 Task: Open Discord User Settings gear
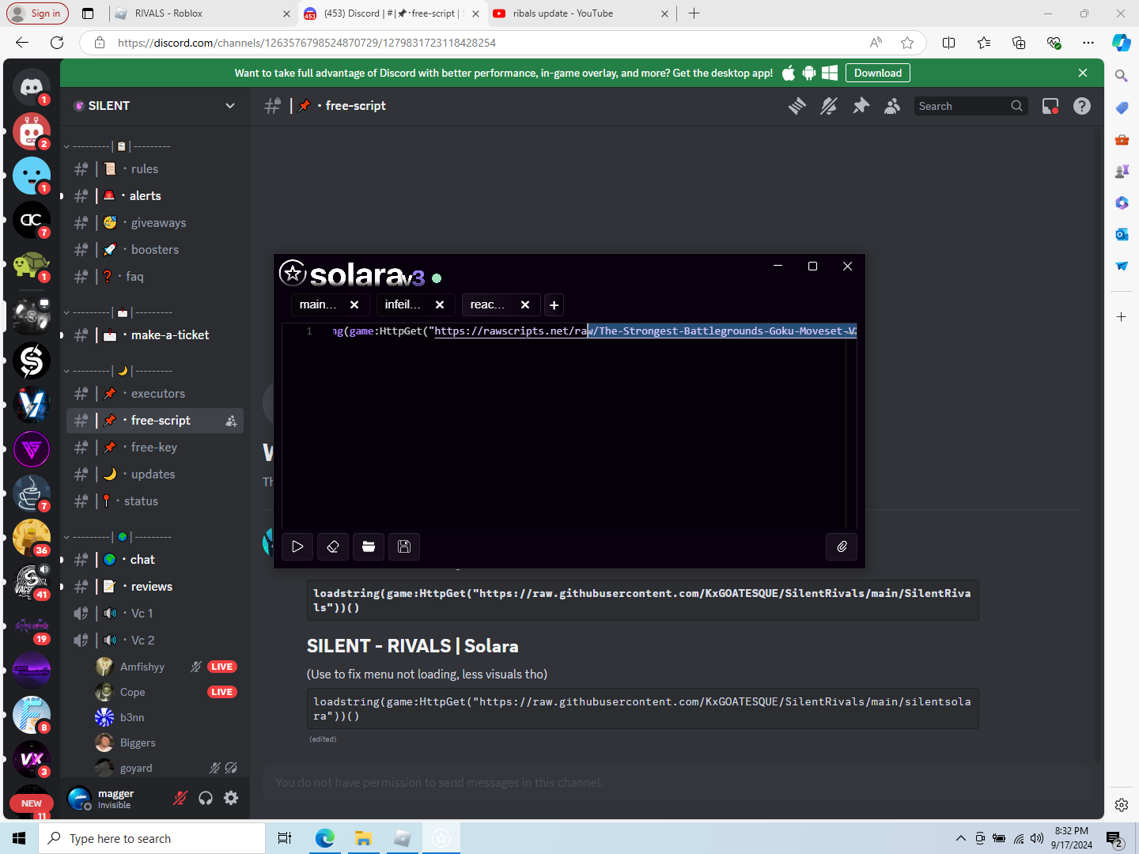click(231, 799)
